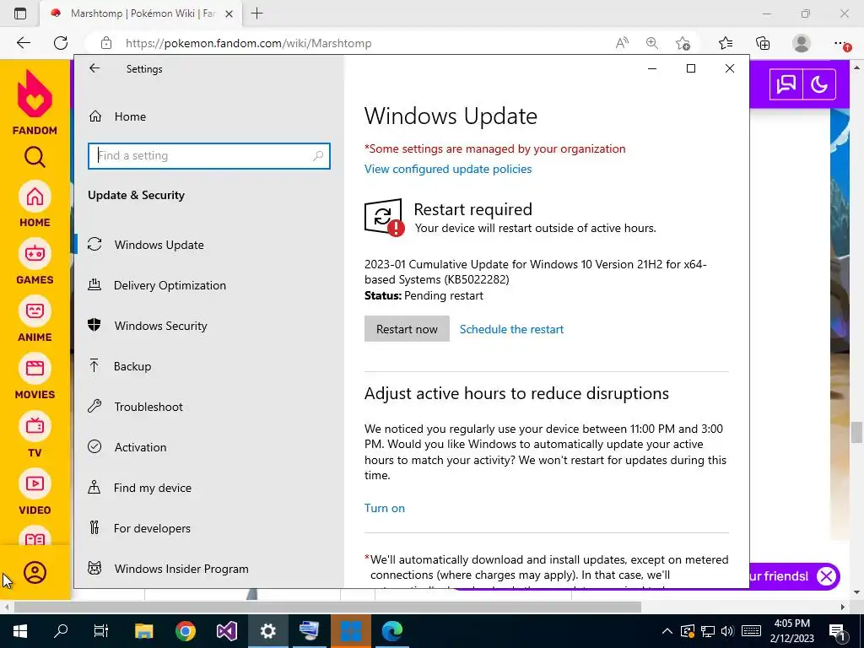
Task: Open Delivery Optimization settings
Action: pos(170,285)
